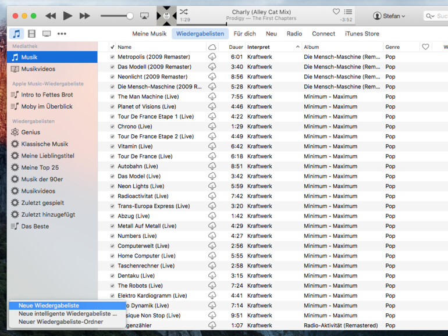This screenshot has height=336, width=448.
Task: Open the Stefan account dropdown
Action: [x=389, y=16]
